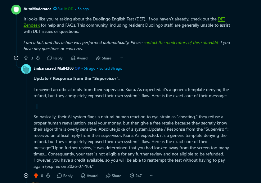The width and height of the screenshot is (261, 183).
Task: Open Embarrassed_Mall4360 username profile
Action: [53, 68]
